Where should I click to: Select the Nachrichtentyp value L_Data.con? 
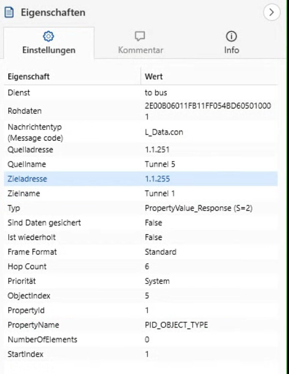point(164,132)
